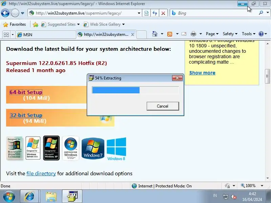Refresh the page with the refresh icon
Screen dimensions: 271x203
click(155, 13)
